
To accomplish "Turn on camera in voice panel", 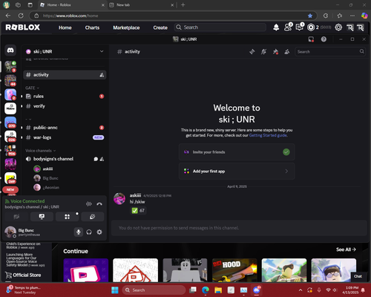I will [x=16, y=217].
